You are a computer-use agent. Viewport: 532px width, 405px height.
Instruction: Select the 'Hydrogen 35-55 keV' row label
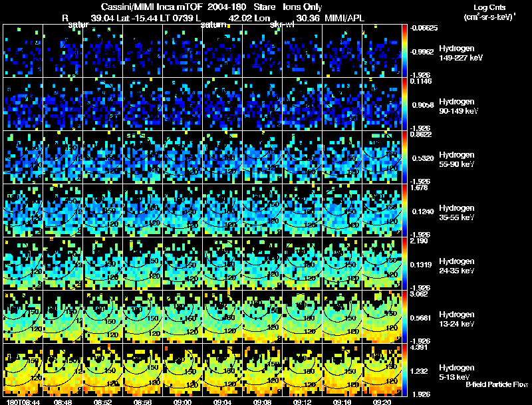(x=457, y=213)
